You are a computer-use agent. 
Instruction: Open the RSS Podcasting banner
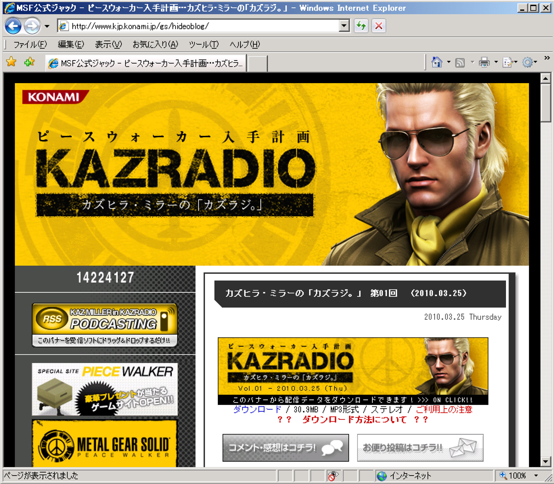click(105, 325)
